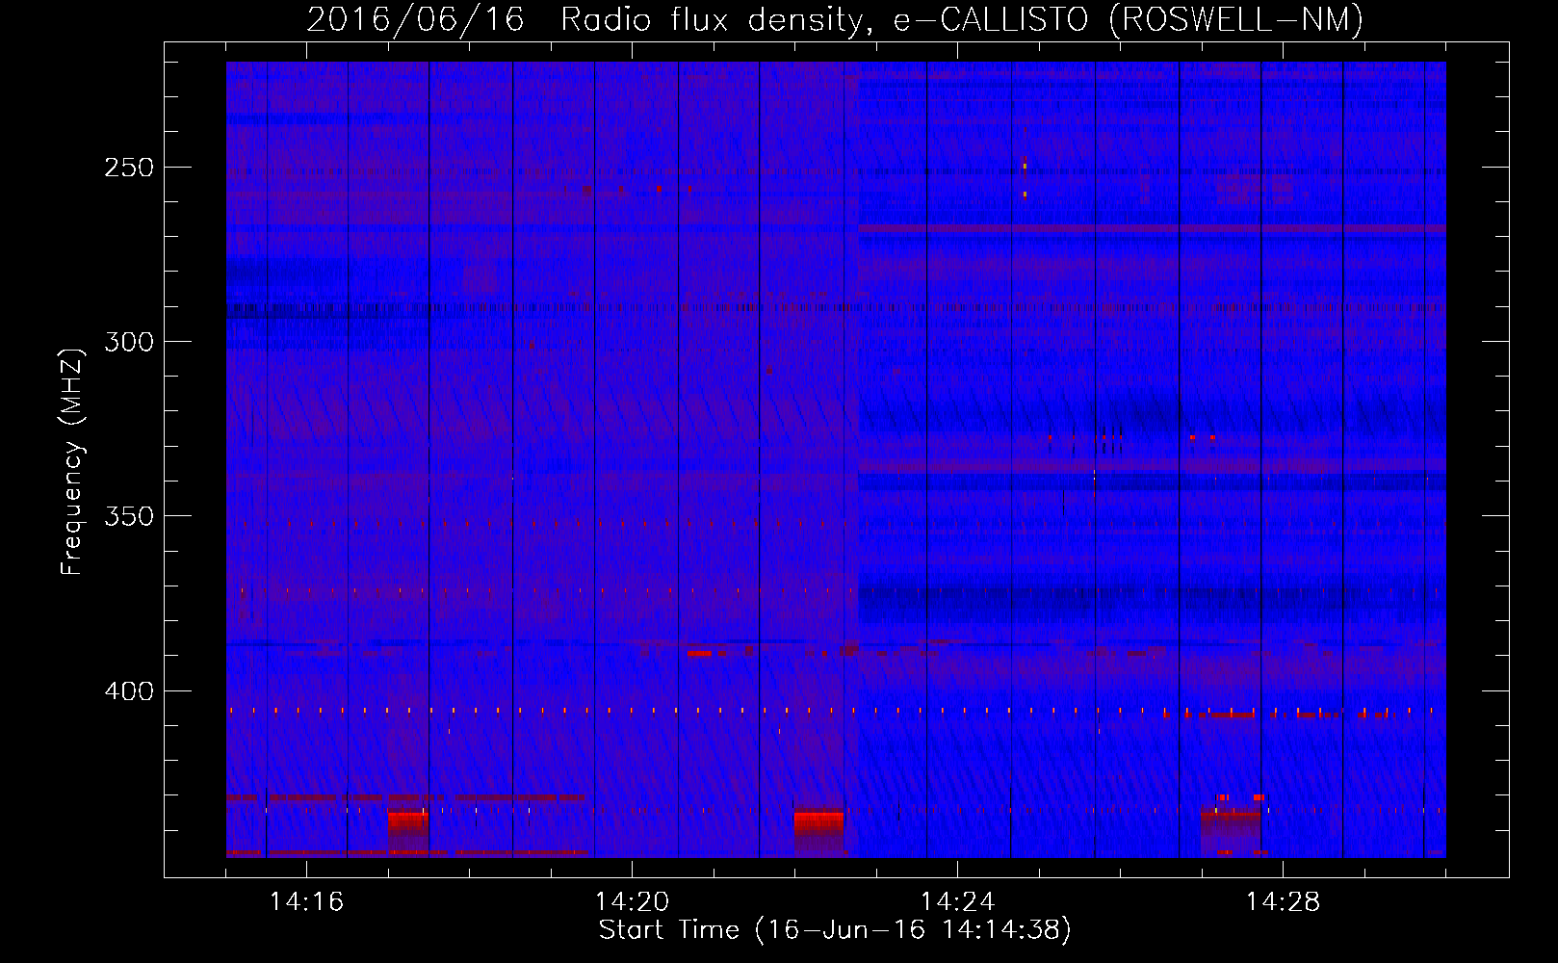
Task: Click the 14:20 time tick label
Action: pos(632,901)
